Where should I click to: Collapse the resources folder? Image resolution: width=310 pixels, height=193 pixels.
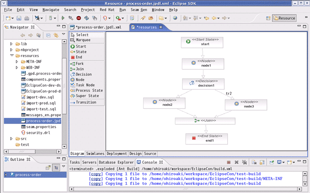[12, 56]
